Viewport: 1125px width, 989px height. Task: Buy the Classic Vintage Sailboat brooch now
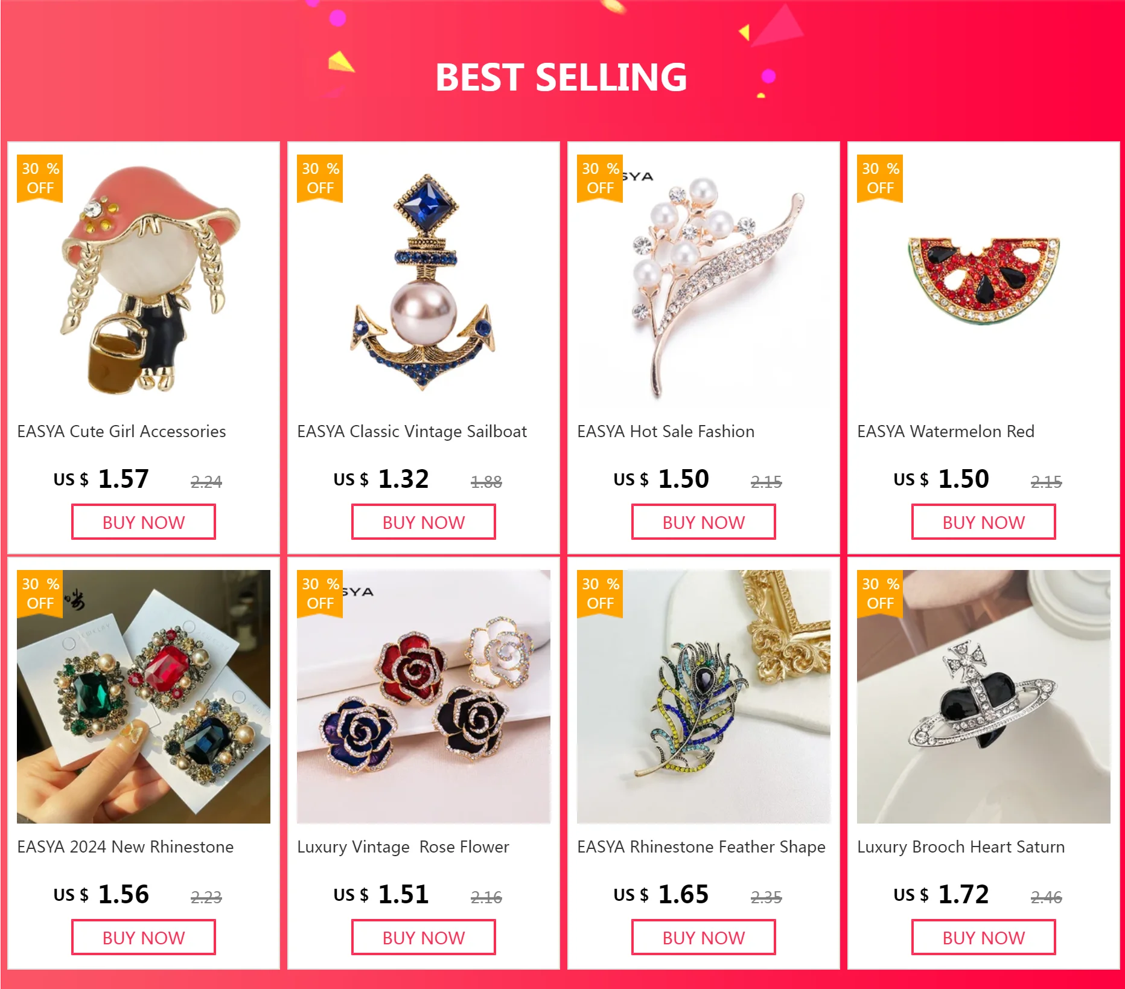point(424,522)
